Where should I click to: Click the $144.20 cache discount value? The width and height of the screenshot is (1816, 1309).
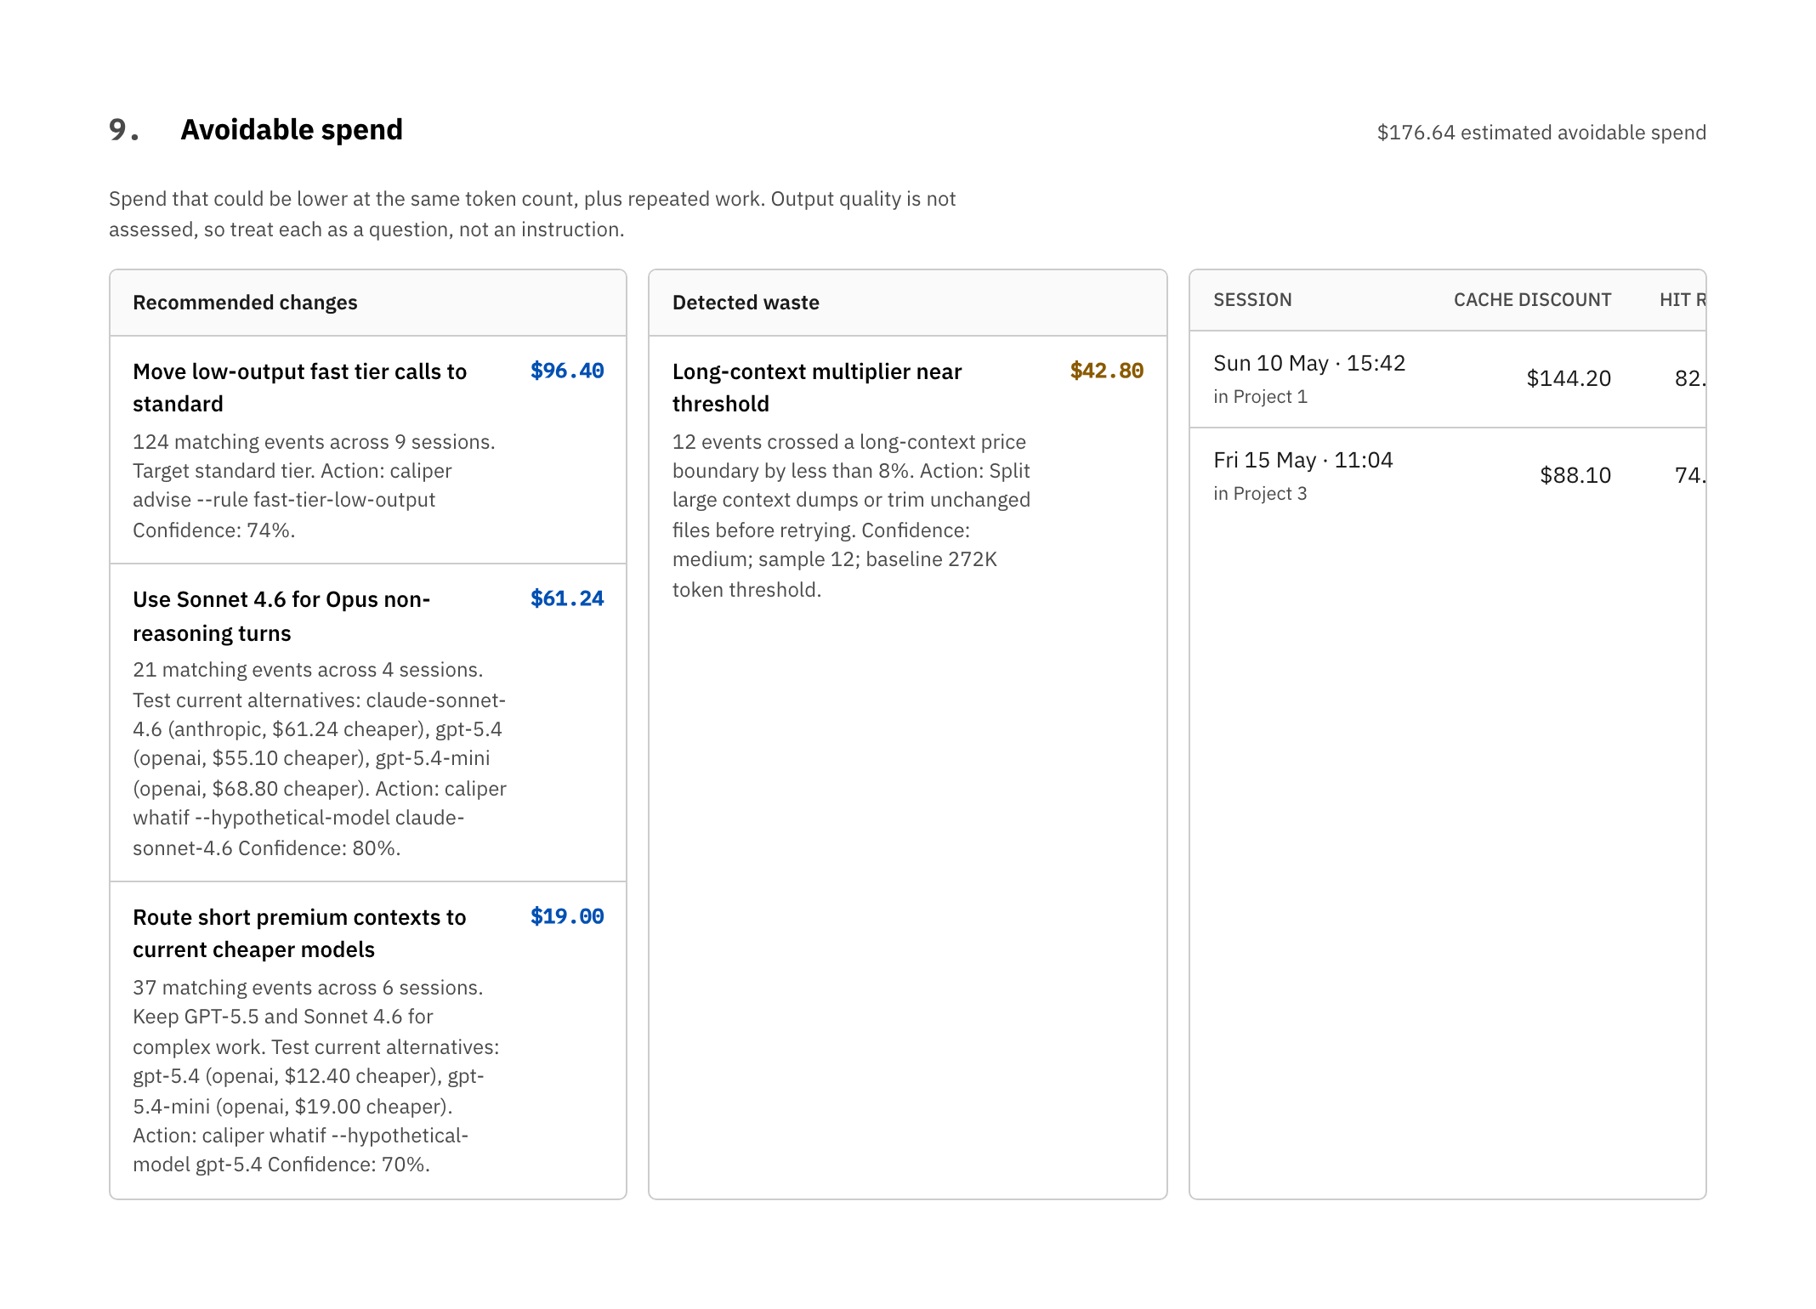1569,378
